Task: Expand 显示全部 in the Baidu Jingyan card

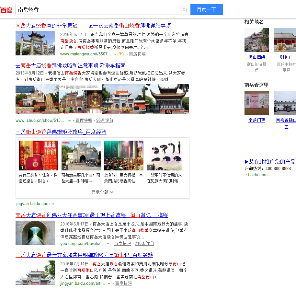Action: pyautogui.click(x=103, y=192)
